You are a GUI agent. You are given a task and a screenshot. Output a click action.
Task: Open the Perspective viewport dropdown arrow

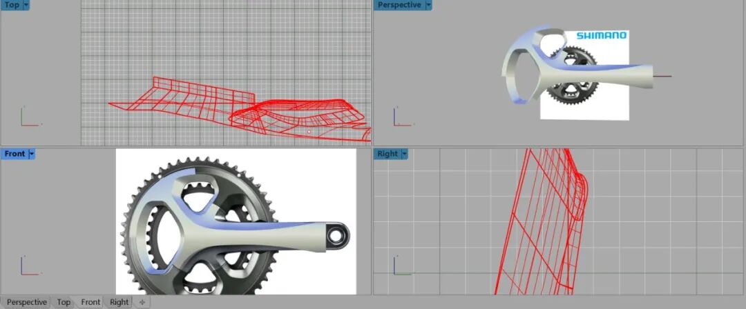(428, 6)
